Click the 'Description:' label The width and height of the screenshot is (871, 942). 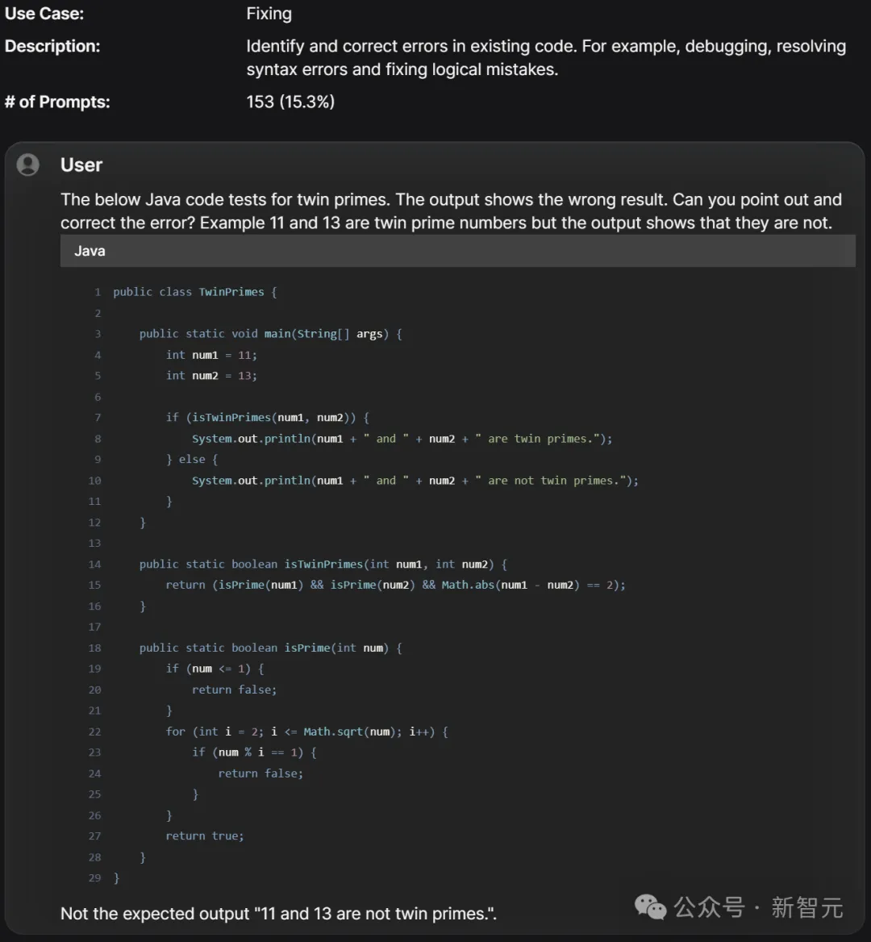[52, 46]
